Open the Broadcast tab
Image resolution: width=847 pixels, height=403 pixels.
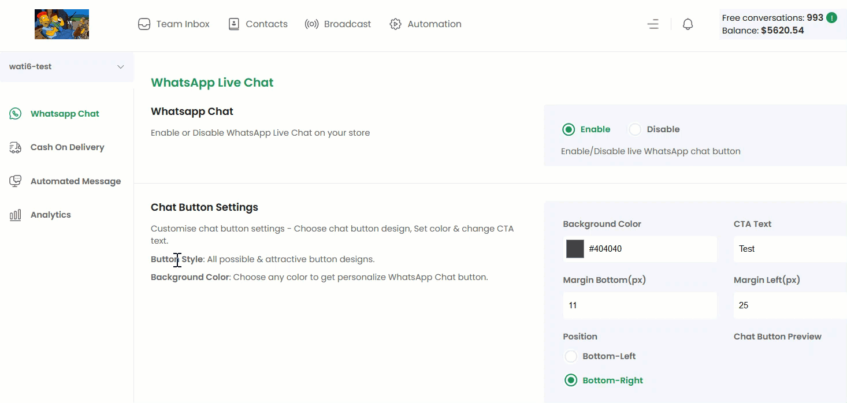click(x=338, y=24)
